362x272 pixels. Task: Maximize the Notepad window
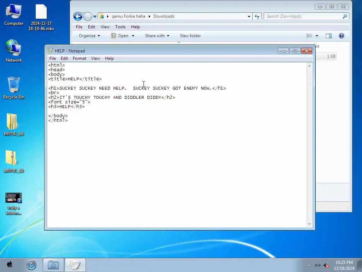[x=295, y=51]
